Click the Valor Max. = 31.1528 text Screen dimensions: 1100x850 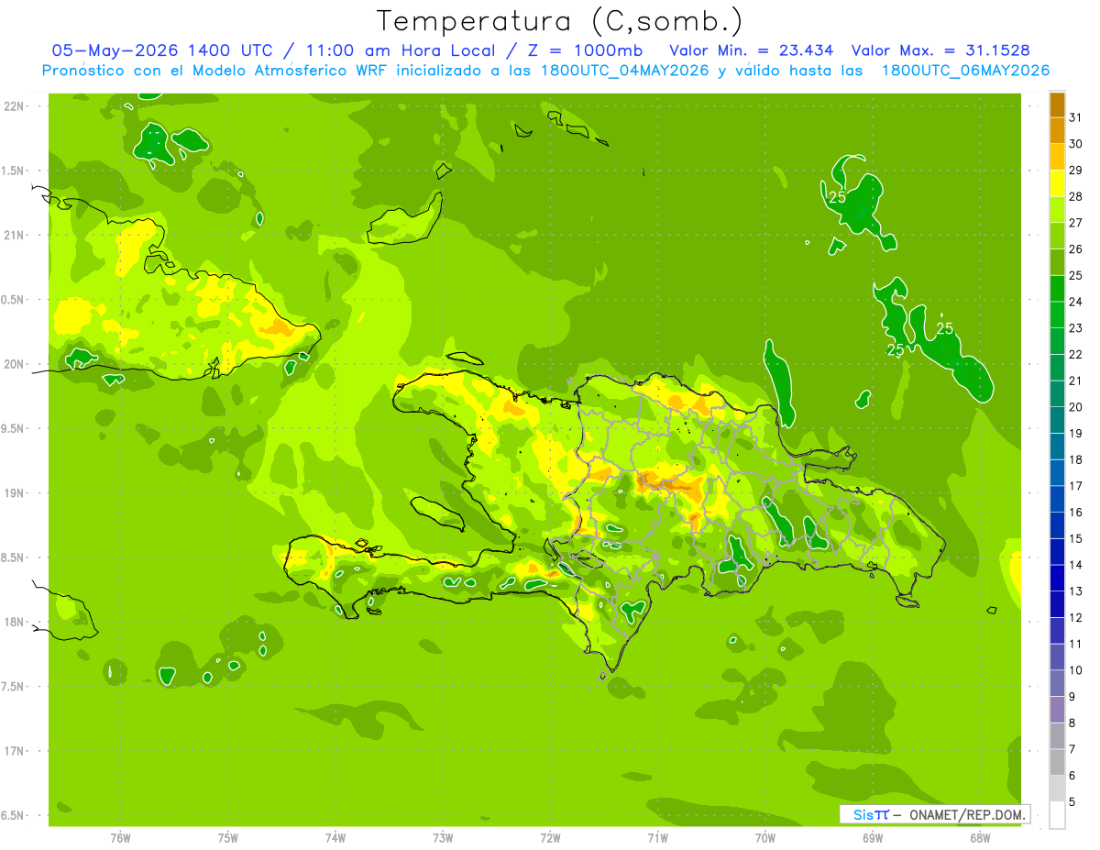946,50
